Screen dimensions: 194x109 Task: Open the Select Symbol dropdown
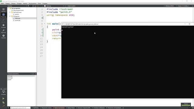click(x=72, y=6)
